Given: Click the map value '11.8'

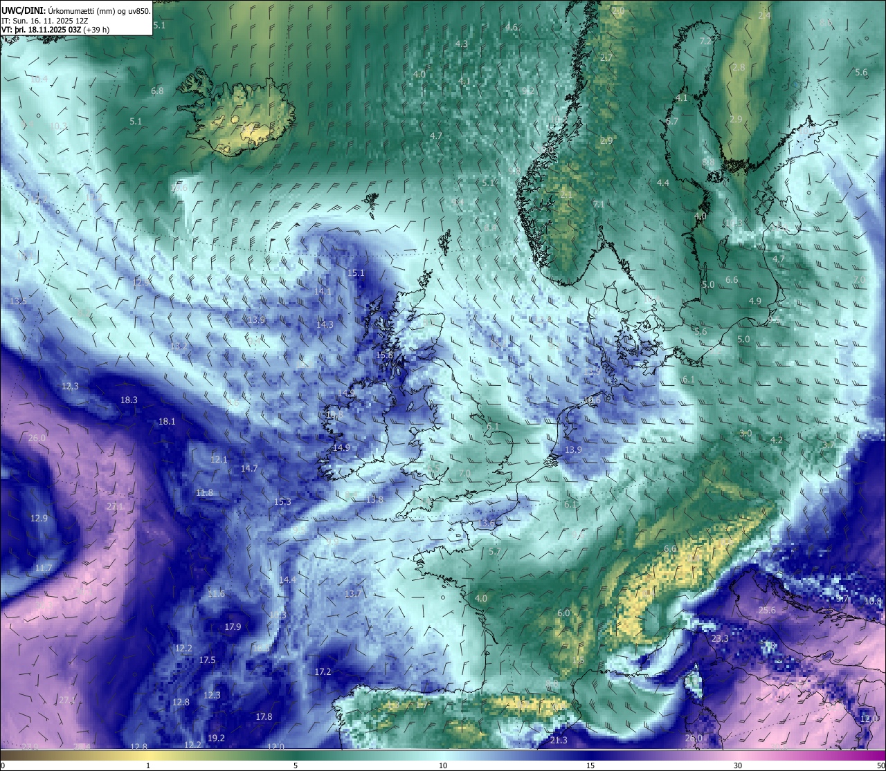Looking at the screenshot, I should pos(204,492).
